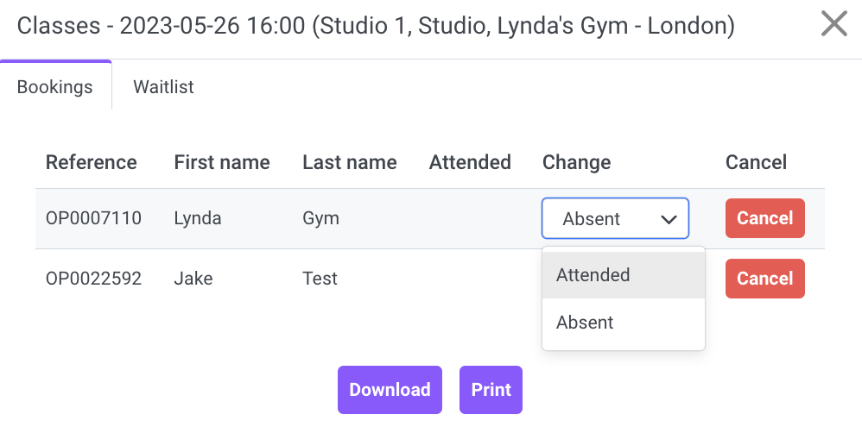
Task: Click the First name column header
Action: [x=222, y=162]
